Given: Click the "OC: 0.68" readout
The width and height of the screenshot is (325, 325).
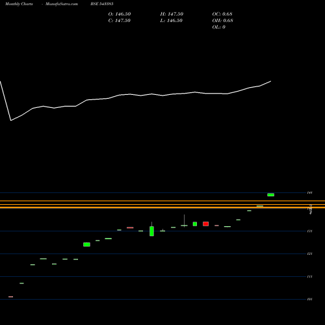Looking at the screenshot, I should pos(222,14).
